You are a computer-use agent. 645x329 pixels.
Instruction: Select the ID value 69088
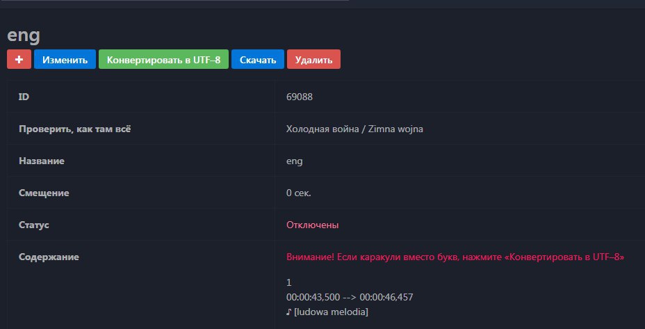click(300, 97)
